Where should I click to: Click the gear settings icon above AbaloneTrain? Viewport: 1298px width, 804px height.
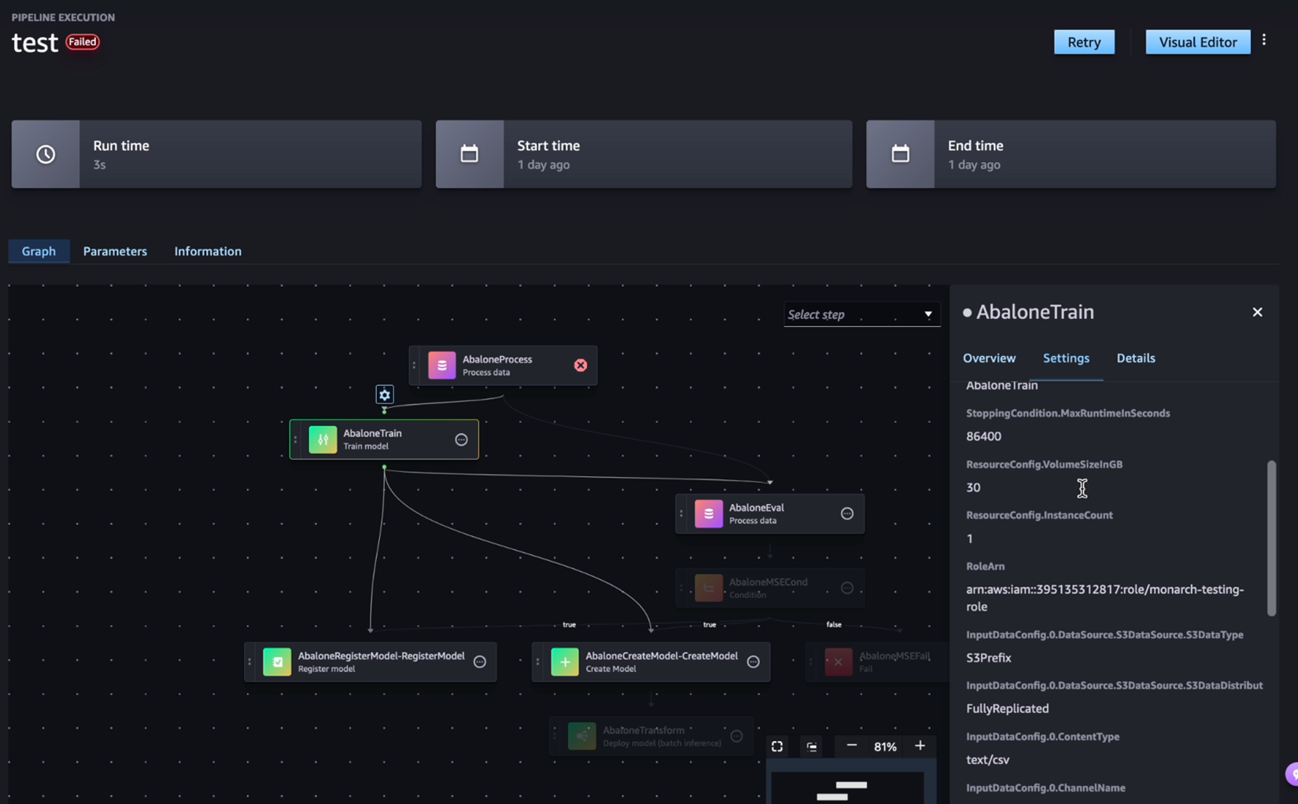(x=384, y=394)
